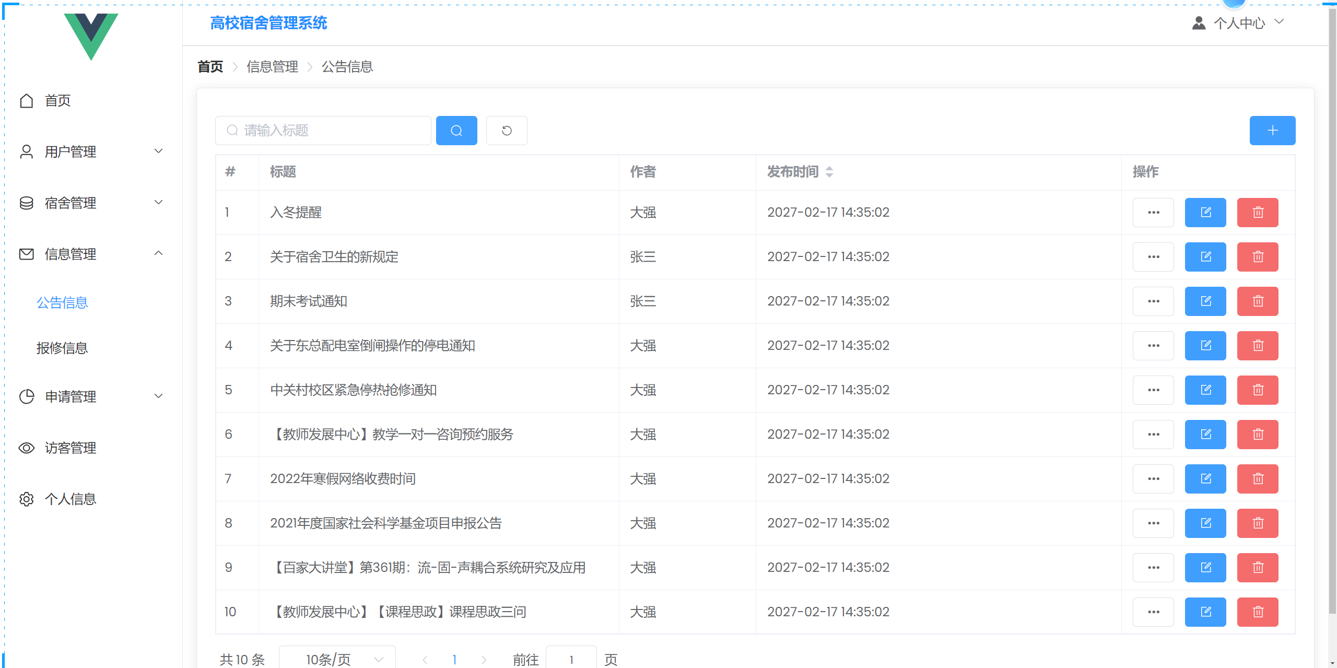Open more actions for 关于宿舍卫生的新规定

click(1153, 256)
